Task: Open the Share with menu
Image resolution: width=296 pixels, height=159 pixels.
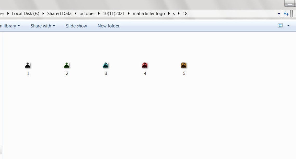Action: tap(41, 26)
